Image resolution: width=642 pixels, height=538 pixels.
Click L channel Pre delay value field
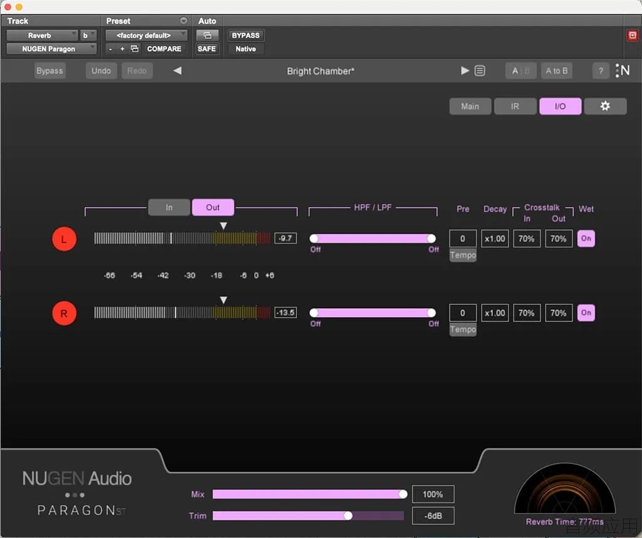pyautogui.click(x=463, y=239)
